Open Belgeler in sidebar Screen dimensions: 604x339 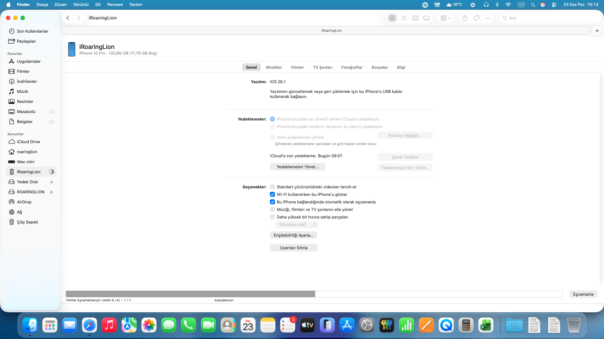click(x=31, y=121)
